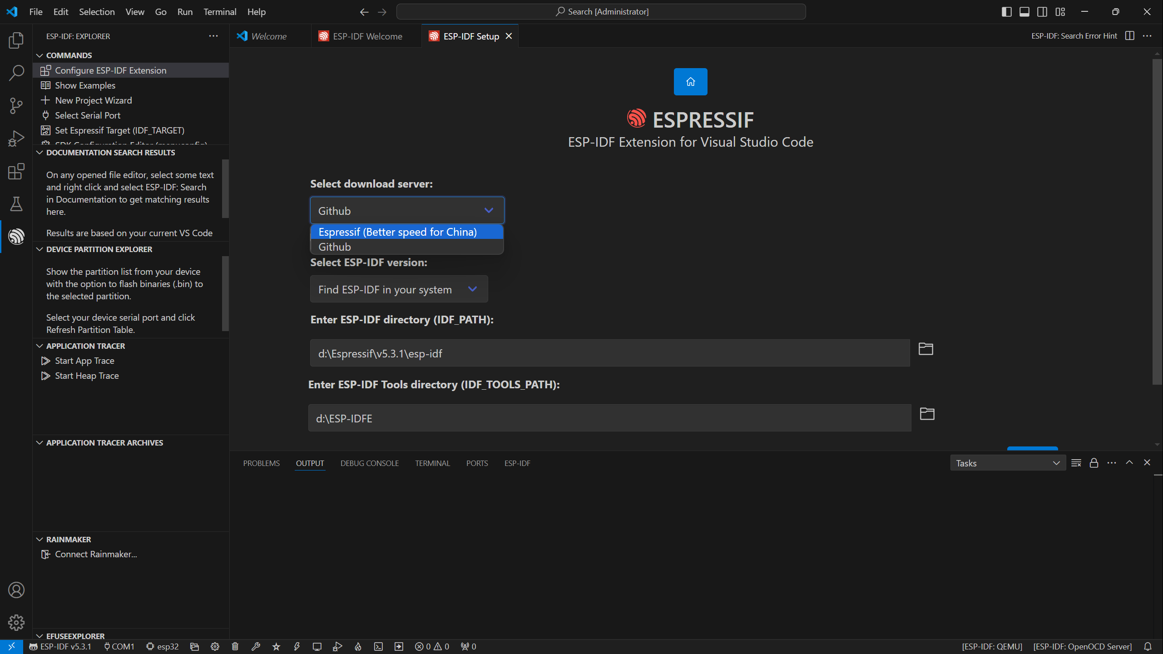Click the blue home button
Image resolution: width=1163 pixels, height=654 pixels.
click(690, 82)
